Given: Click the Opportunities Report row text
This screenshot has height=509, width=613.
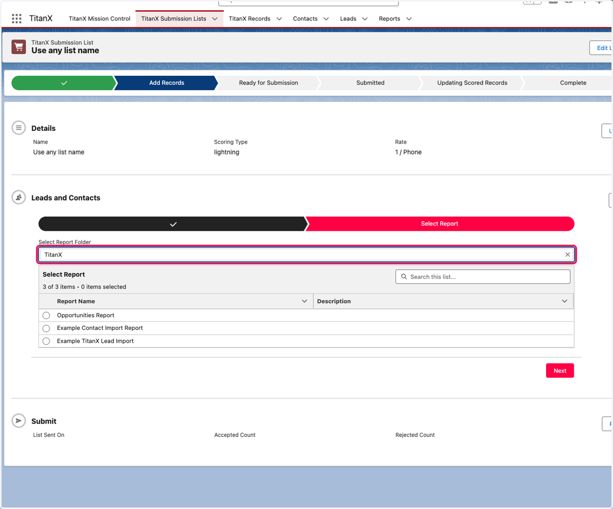Looking at the screenshot, I should pyautogui.click(x=86, y=316).
